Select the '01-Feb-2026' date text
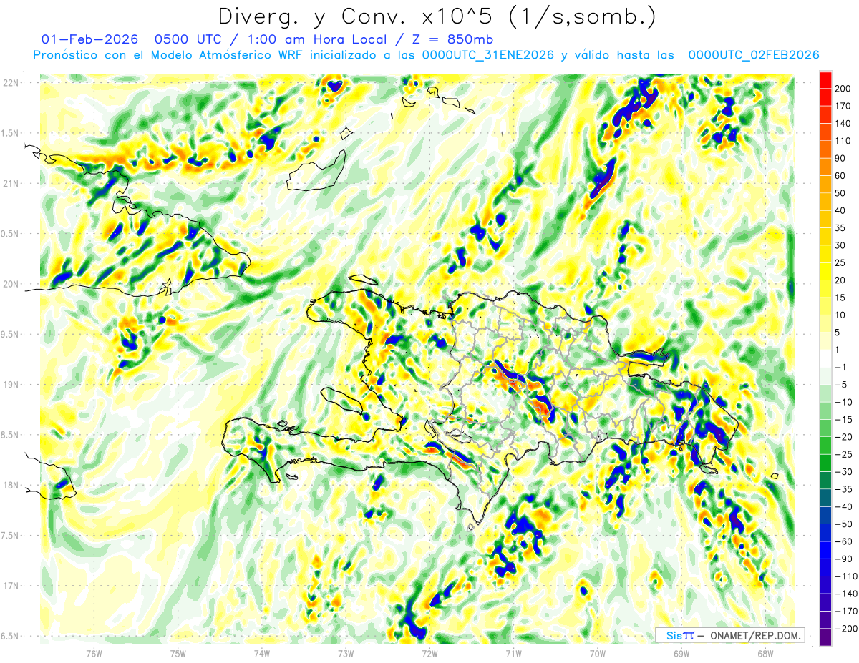The height and width of the screenshot is (663, 859). click(89, 39)
